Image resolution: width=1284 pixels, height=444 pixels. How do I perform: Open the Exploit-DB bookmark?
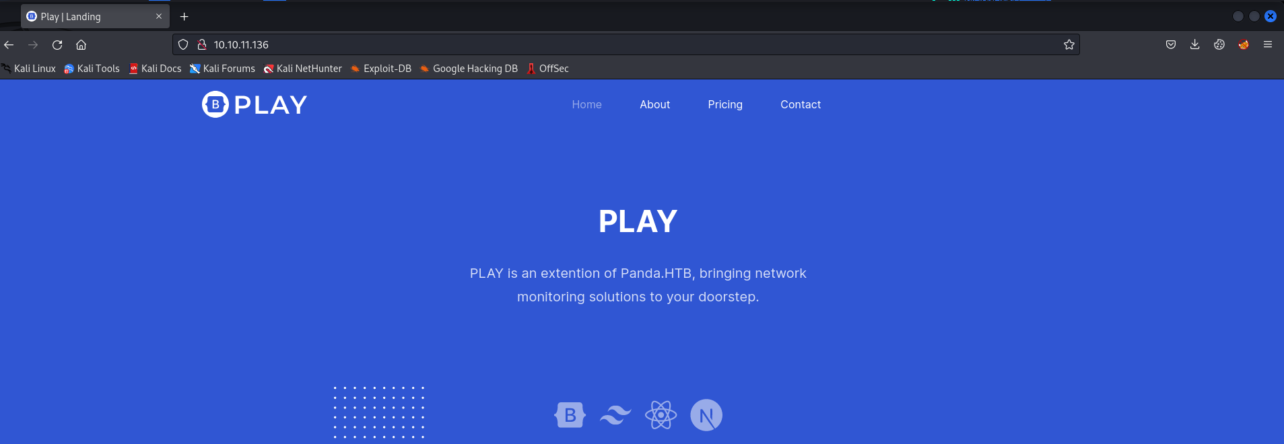[381, 69]
